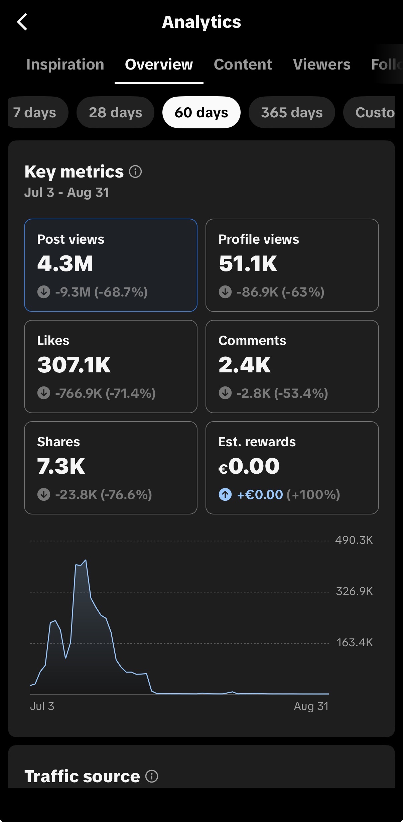Select the Post views metric card
Screen dimensions: 403x822
pos(111,265)
